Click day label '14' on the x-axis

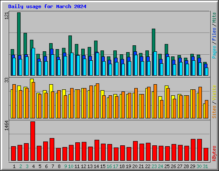coord(96,166)
